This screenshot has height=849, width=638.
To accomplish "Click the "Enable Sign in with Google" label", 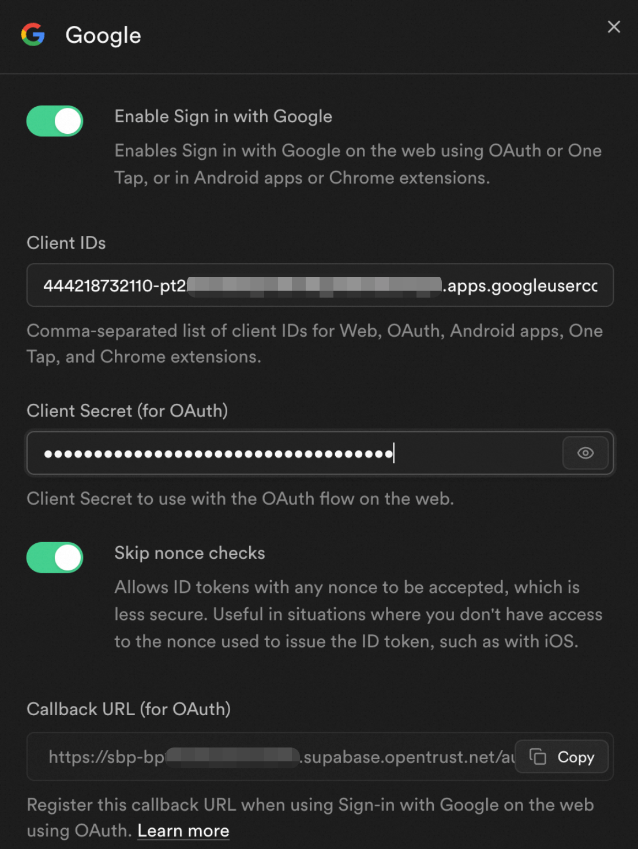I will coord(223,117).
